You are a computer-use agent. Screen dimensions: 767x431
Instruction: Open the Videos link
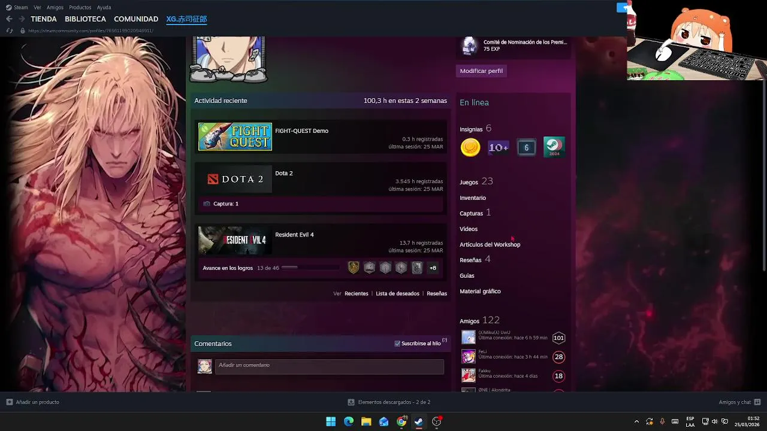[469, 229]
